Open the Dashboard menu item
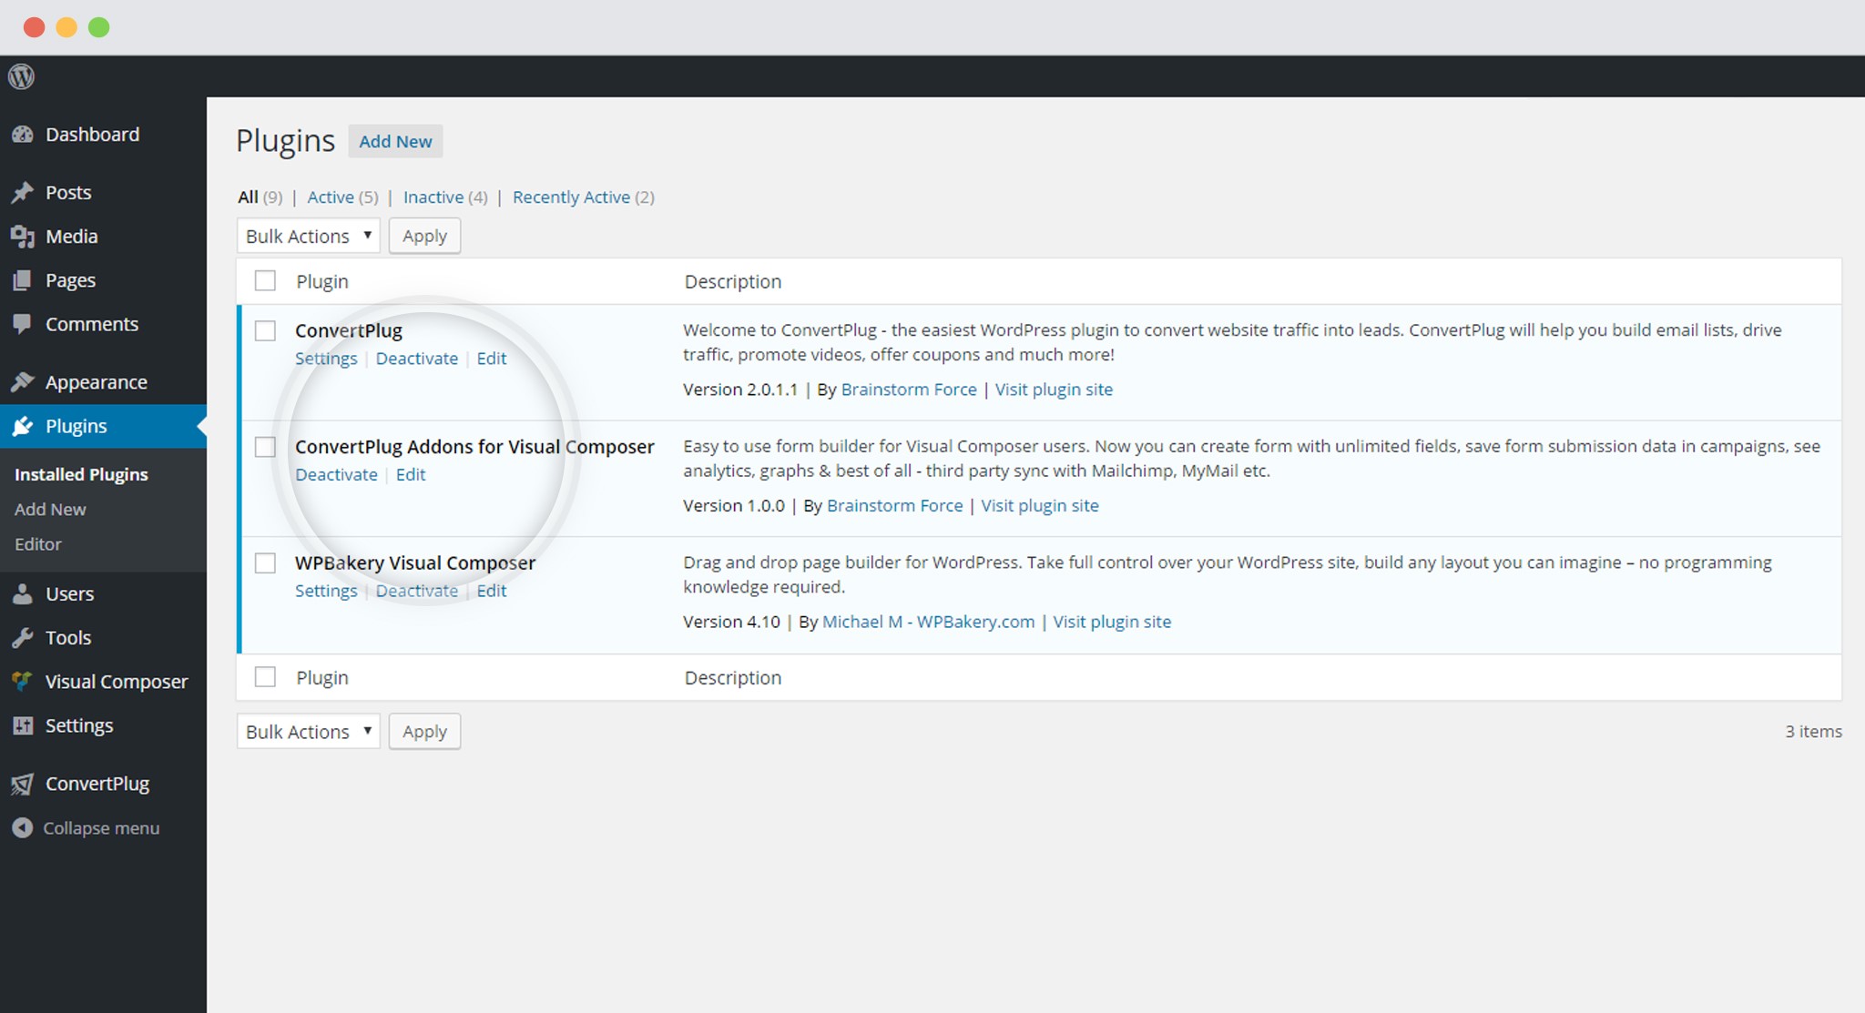The width and height of the screenshot is (1865, 1013). click(90, 134)
